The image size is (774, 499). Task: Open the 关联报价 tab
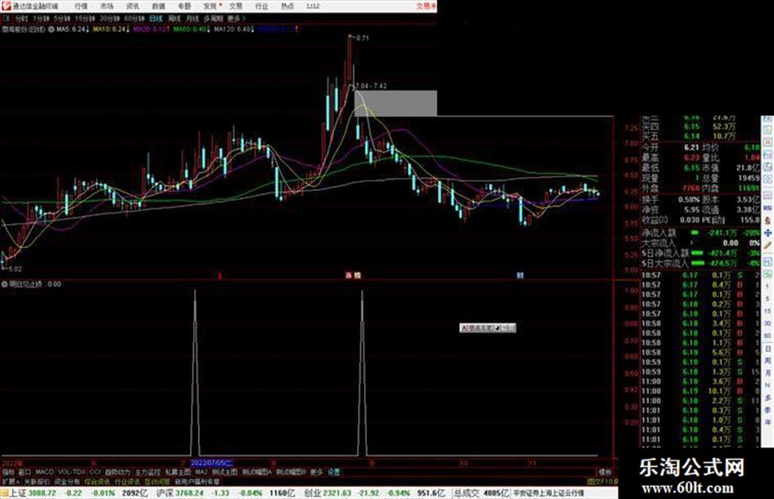[37, 481]
